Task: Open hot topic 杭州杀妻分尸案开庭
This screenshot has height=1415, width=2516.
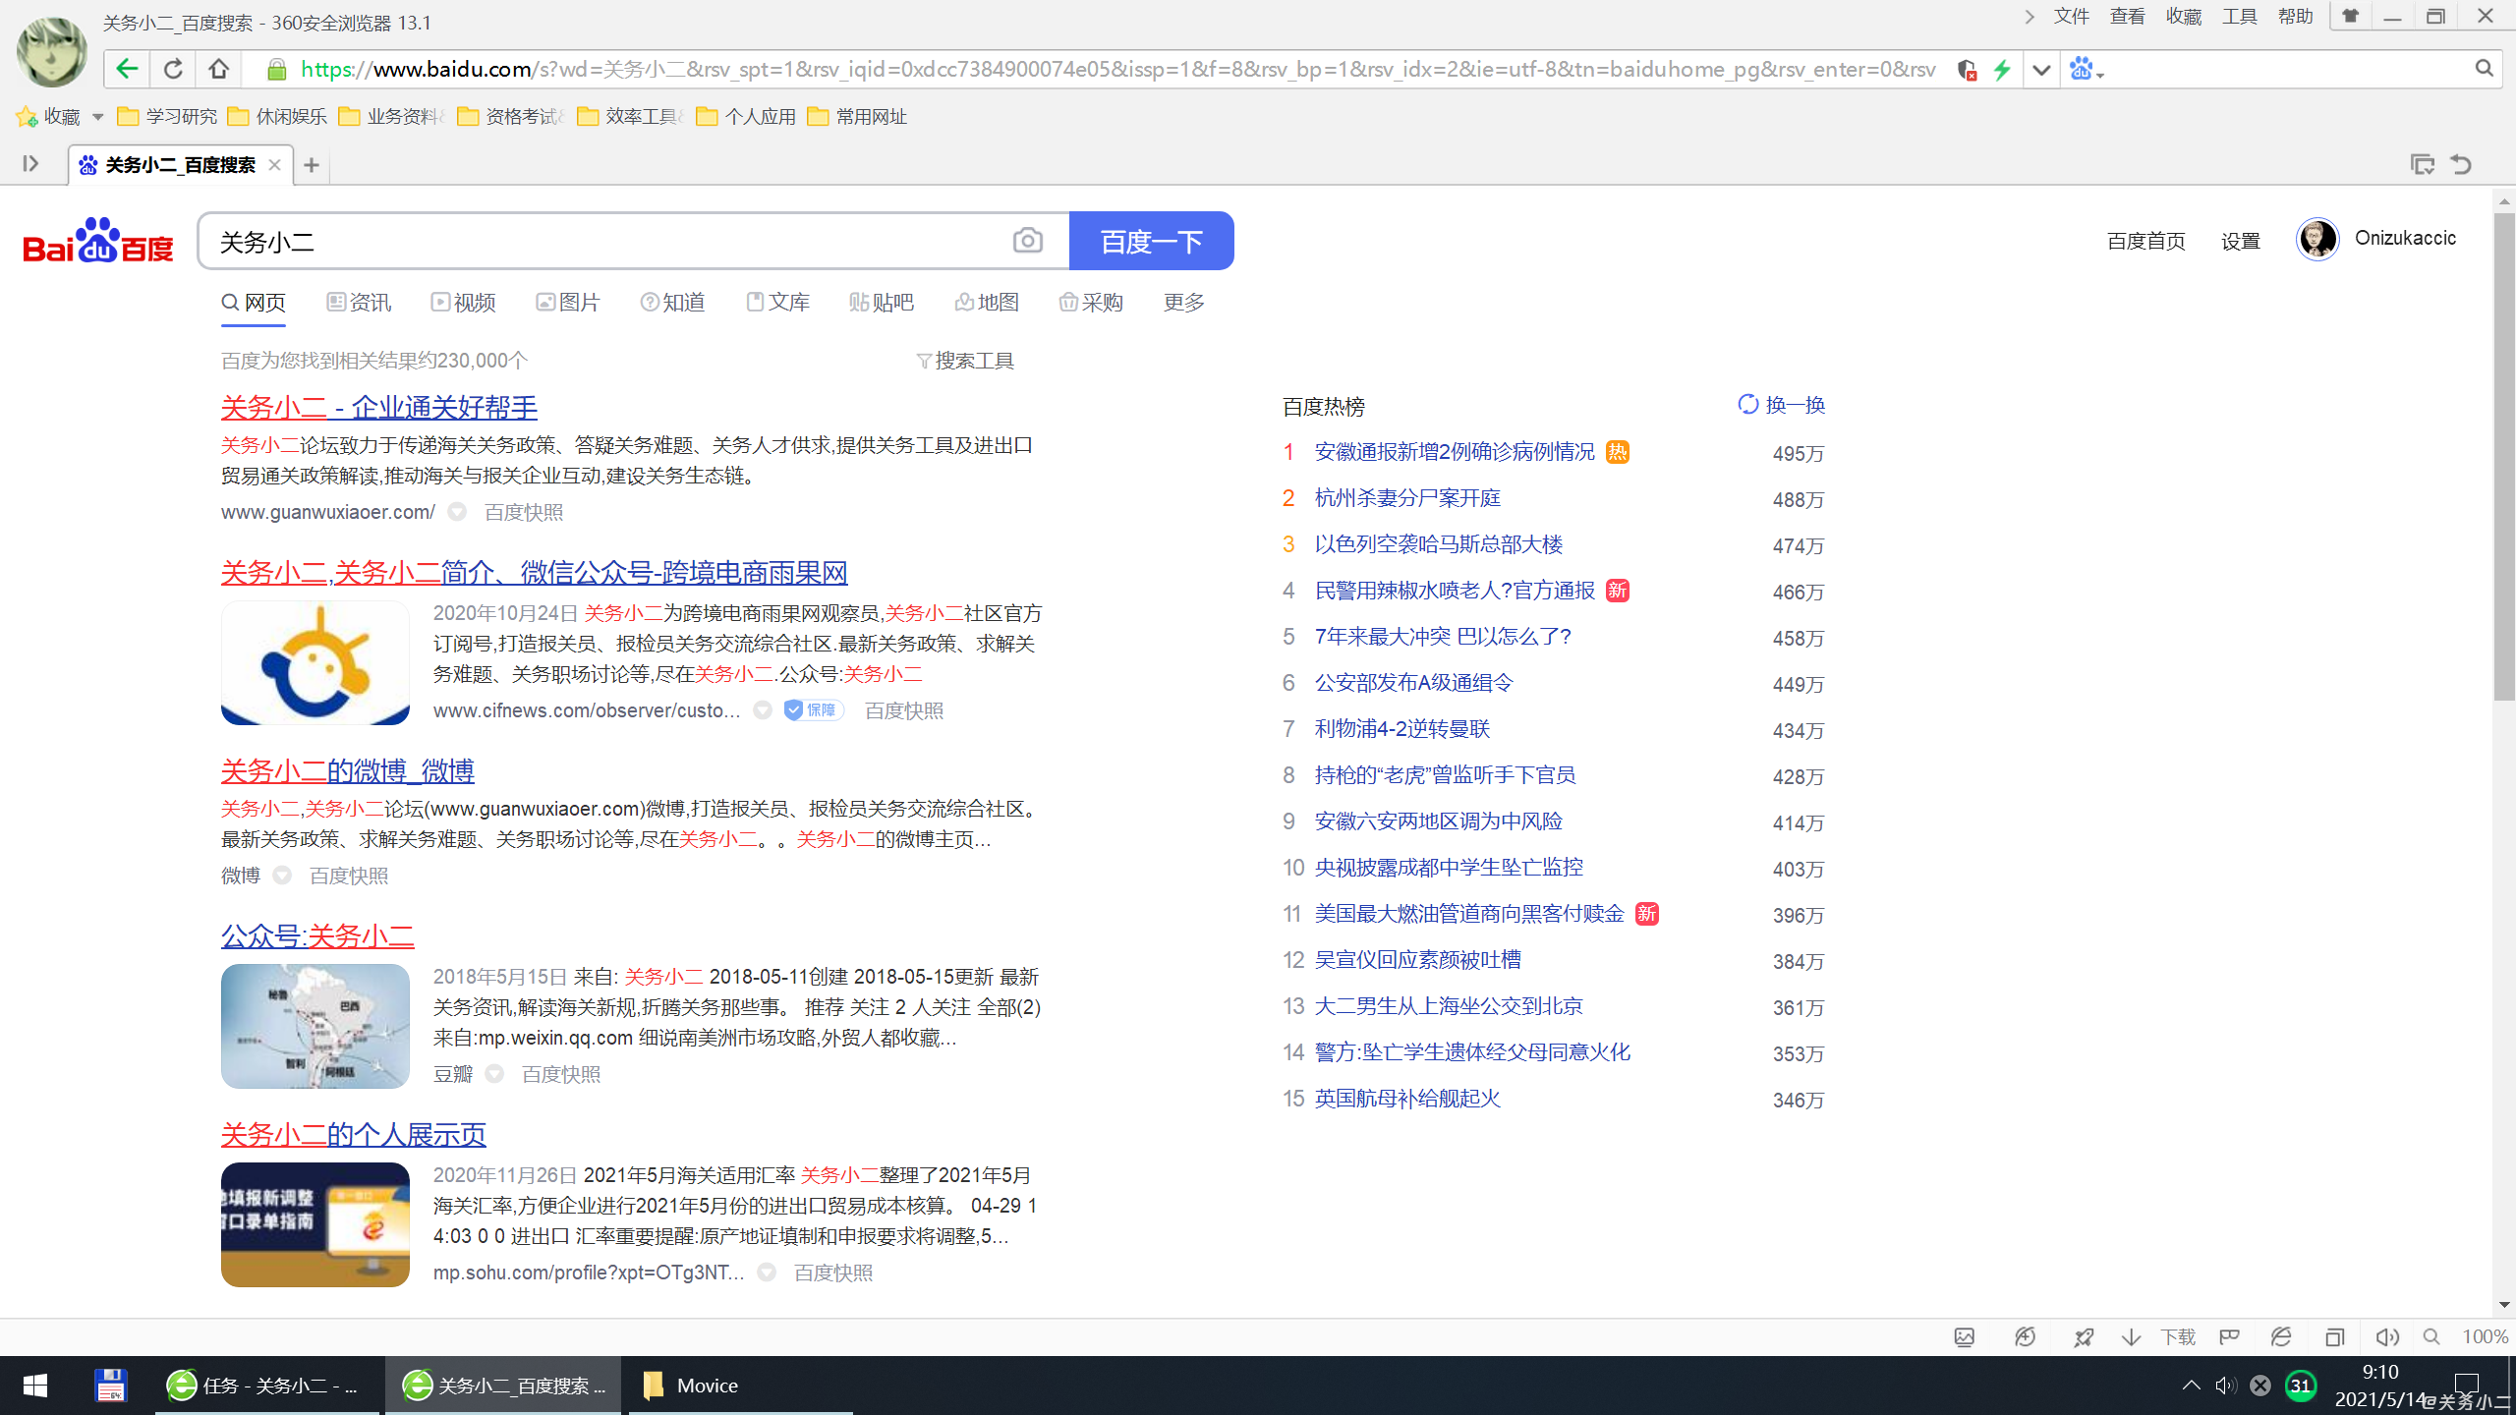Action: point(1407,498)
